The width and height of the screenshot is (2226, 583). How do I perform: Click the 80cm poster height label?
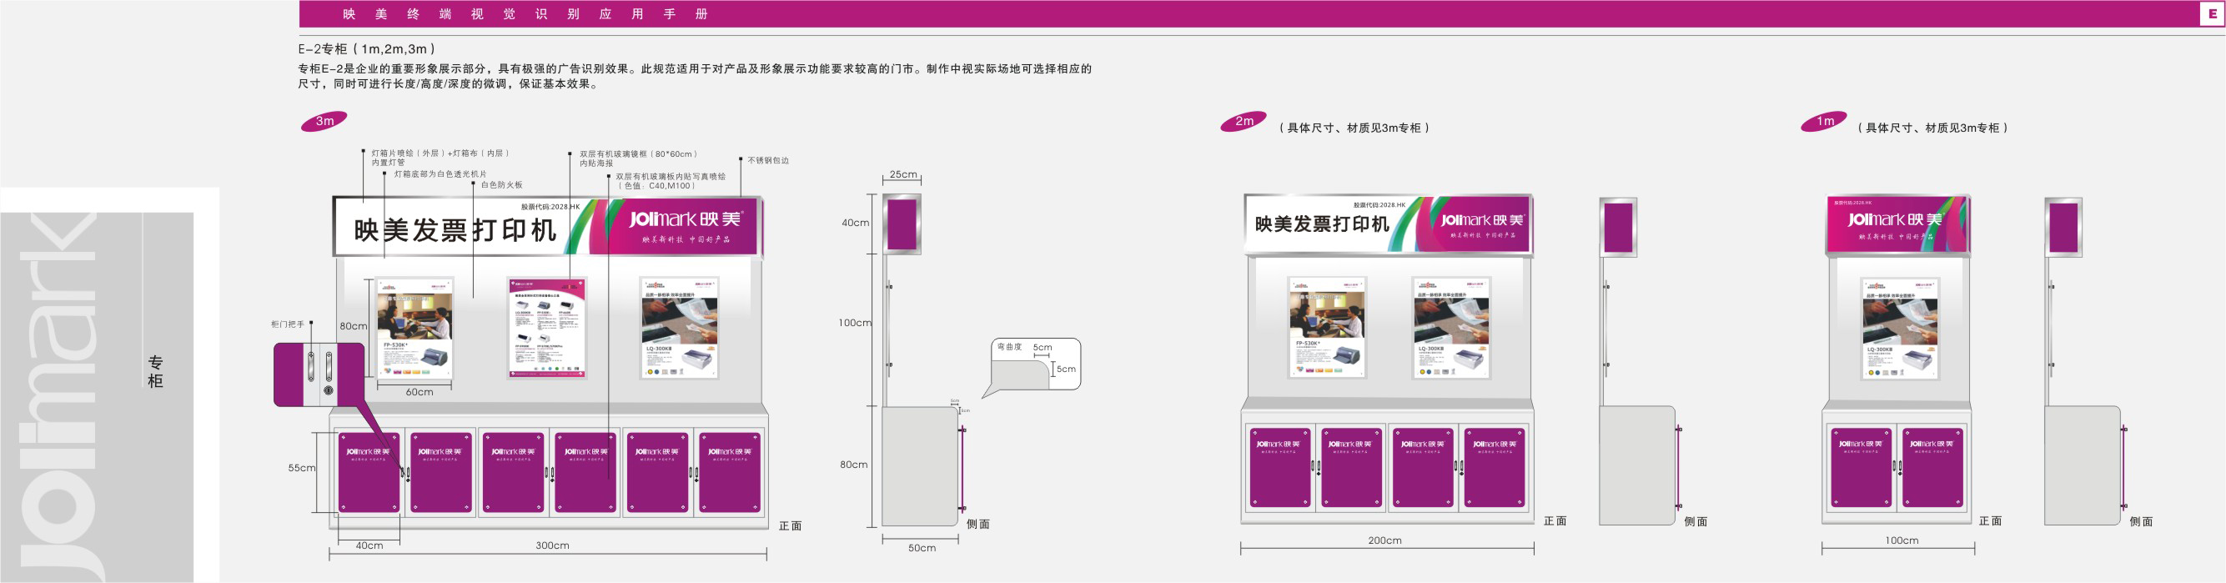[353, 326]
